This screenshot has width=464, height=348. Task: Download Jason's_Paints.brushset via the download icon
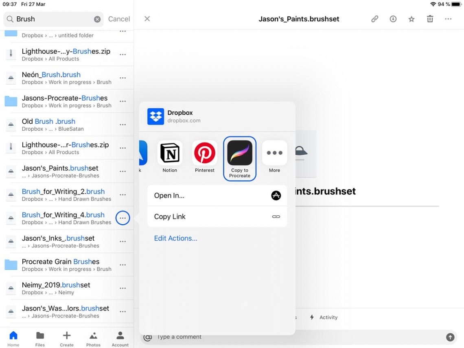coord(393,19)
